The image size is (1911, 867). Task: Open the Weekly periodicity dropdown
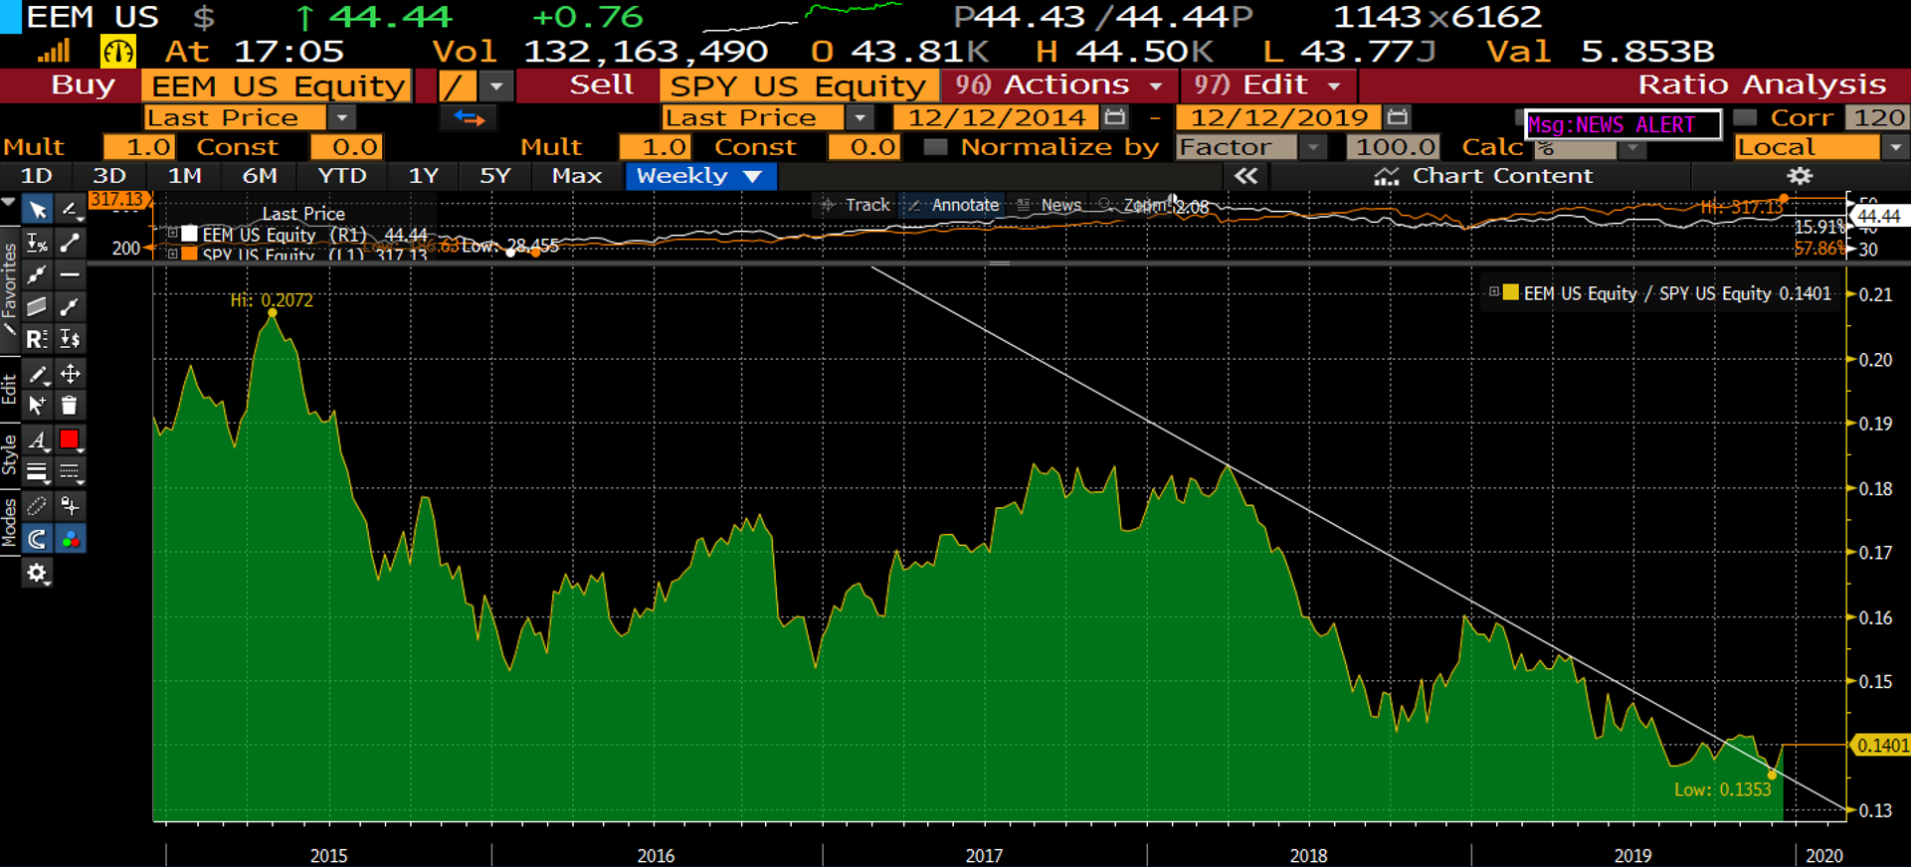(700, 176)
